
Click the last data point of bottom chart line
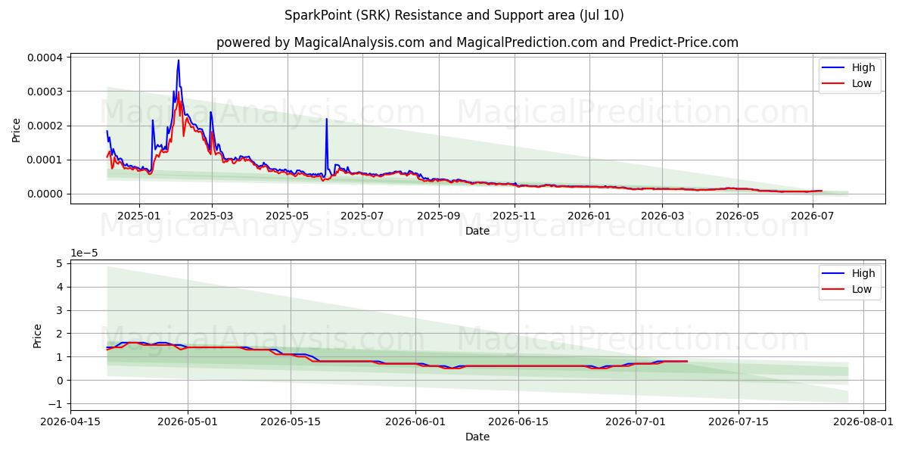pos(687,361)
